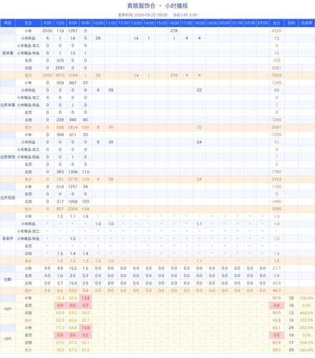The image size is (315, 358).
Task: Select the orange cell 2218
Action: pyautogui.click(x=73, y=179)
